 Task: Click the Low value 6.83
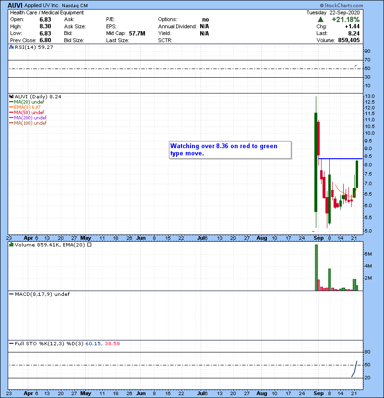click(x=45, y=33)
